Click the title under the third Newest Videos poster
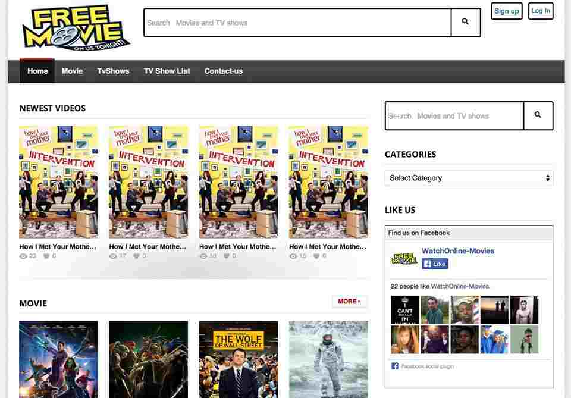571x398 pixels. tap(237, 246)
